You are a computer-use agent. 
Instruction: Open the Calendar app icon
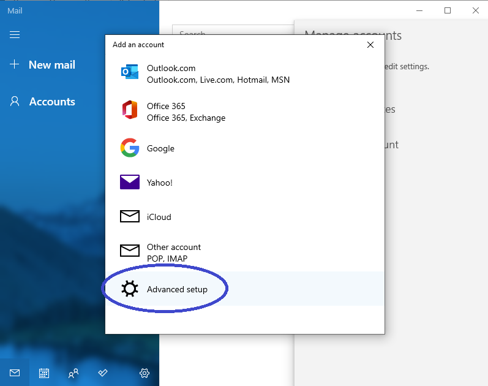(x=44, y=373)
